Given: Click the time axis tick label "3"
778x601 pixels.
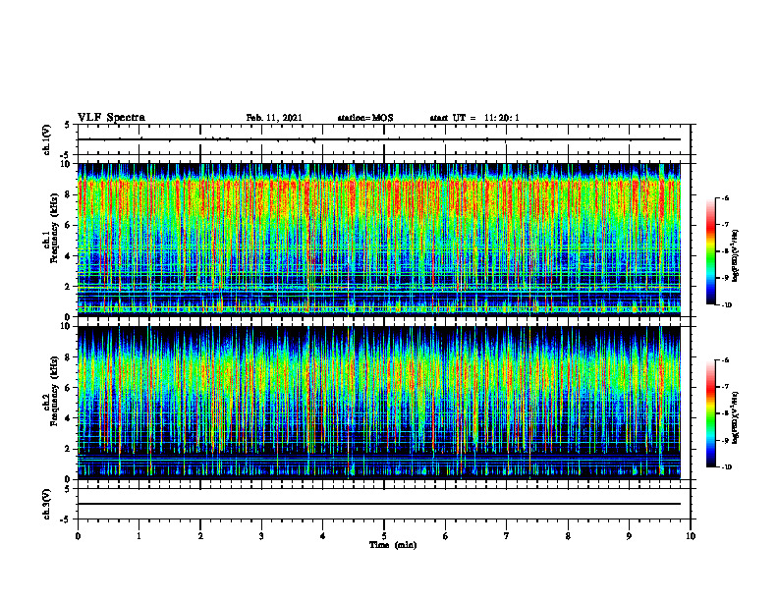Looking at the screenshot, I should point(261,536).
